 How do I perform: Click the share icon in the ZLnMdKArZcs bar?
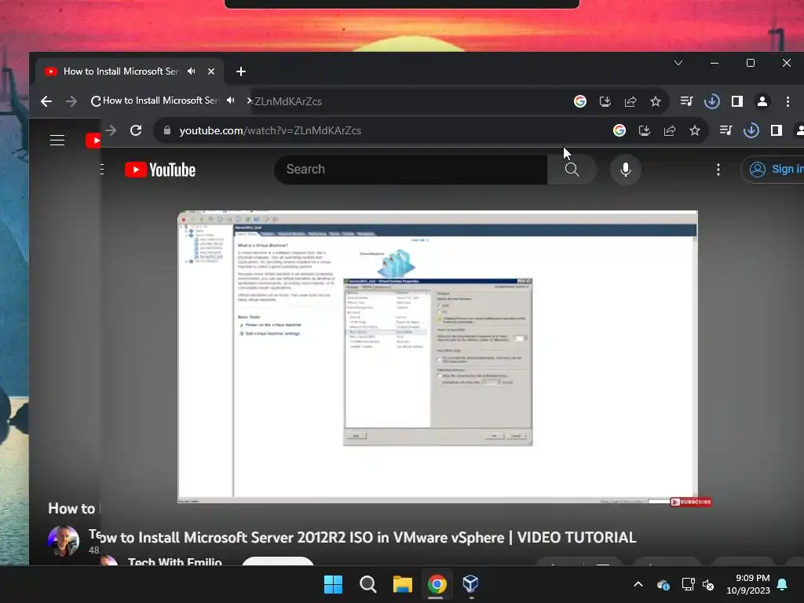(x=630, y=101)
